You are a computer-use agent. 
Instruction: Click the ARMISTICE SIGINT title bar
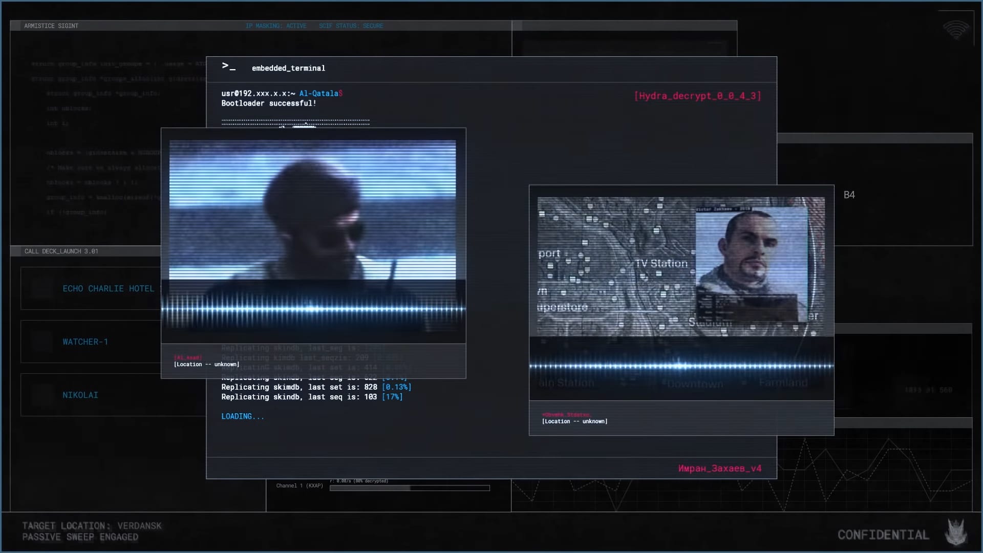(51, 26)
